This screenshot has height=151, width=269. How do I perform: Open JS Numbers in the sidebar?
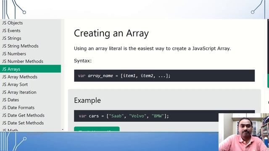click(x=14, y=54)
